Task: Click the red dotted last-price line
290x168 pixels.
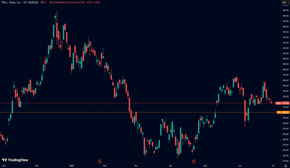Action: click(145, 103)
